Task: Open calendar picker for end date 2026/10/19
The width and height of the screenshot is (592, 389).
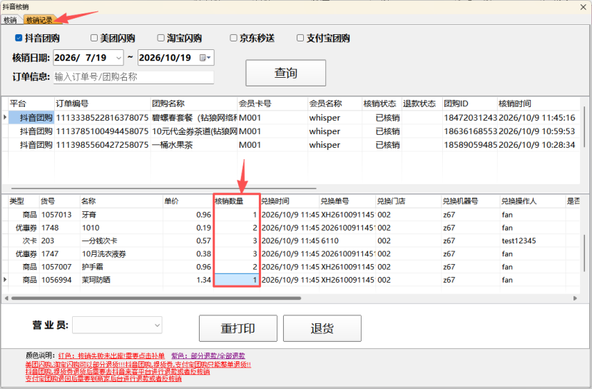Action: pos(205,58)
